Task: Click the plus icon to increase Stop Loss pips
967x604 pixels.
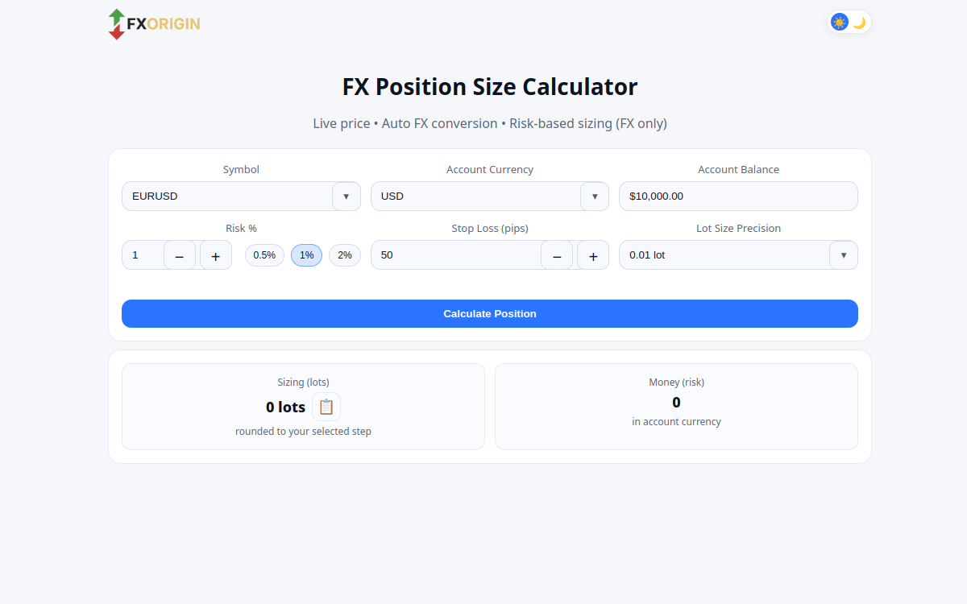Action: tap(592, 255)
